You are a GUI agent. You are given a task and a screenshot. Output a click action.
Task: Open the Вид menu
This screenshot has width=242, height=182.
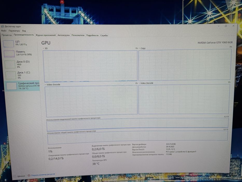[x=24, y=31]
